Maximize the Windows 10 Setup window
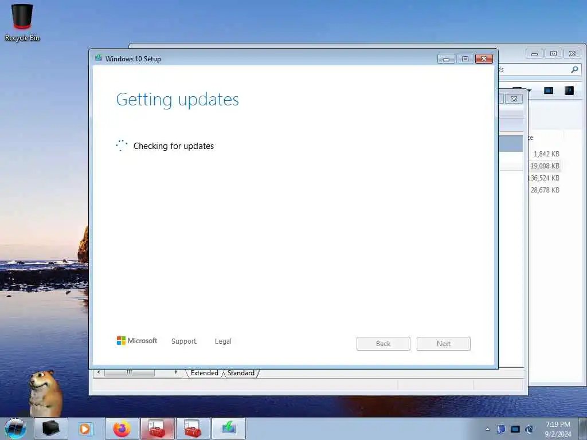This screenshot has width=587, height=440. [465, 59]
